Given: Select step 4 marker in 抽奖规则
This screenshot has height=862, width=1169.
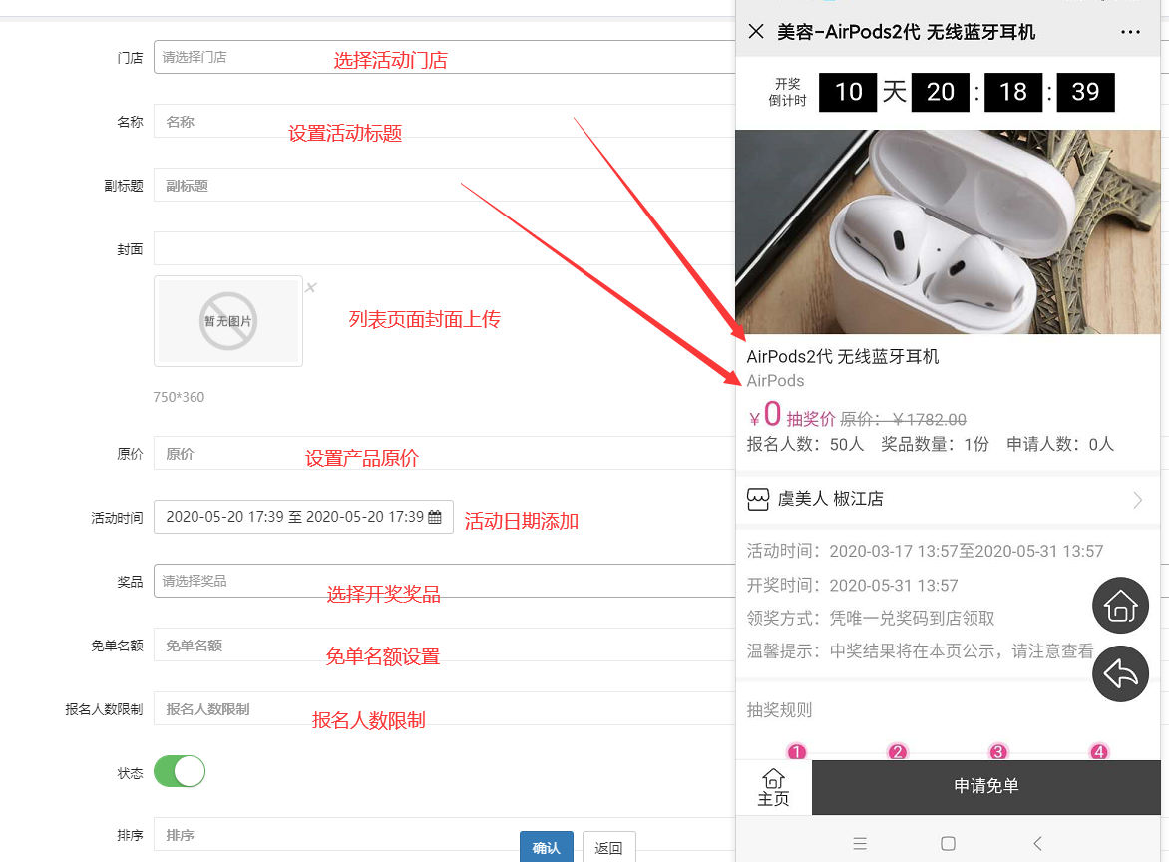Looking at the screenshot, I should coord(1098,751).
